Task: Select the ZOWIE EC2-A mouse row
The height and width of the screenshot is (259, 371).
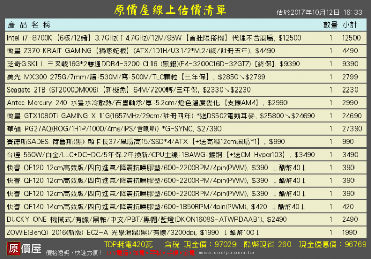Action: (x=185, y=232)
